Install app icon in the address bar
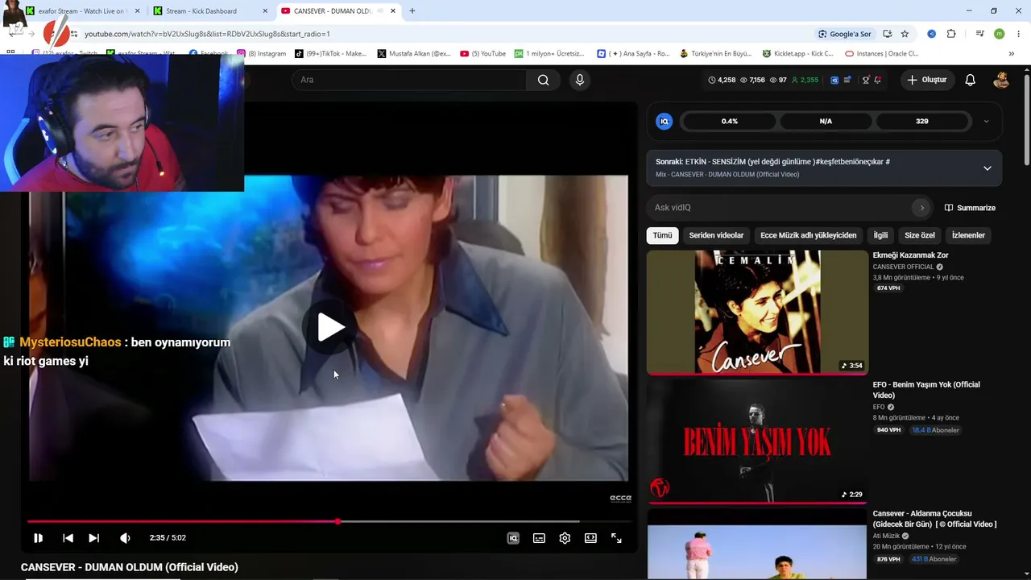This screenshot has width=1031, height=580. click(x=887, y=34)
